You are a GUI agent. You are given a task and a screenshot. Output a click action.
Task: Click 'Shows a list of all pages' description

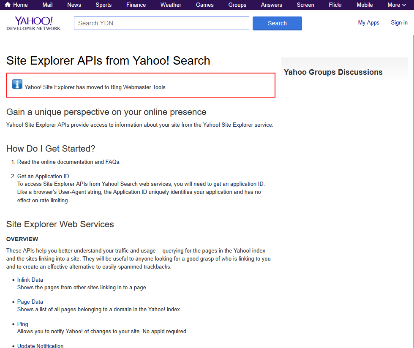[x=99, y=310]
